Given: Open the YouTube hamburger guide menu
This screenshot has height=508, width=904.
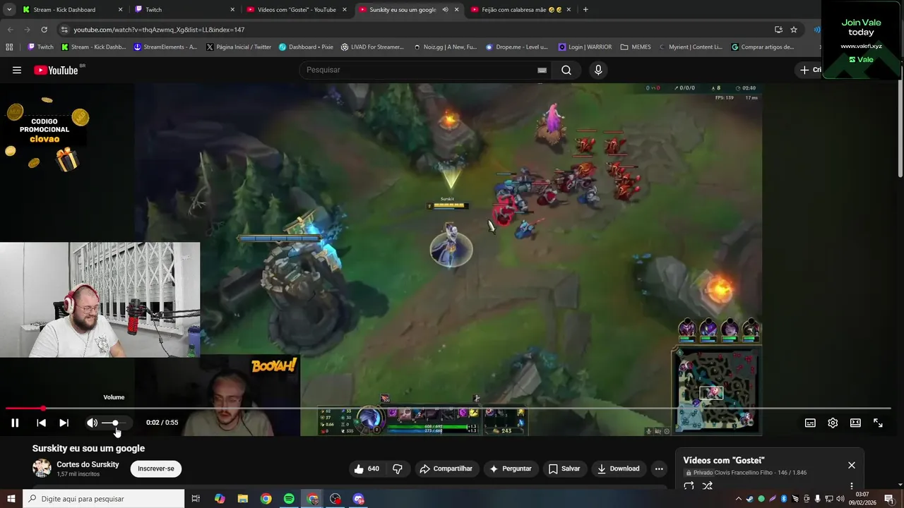Looking at the screenshot, I should (17, 70).
